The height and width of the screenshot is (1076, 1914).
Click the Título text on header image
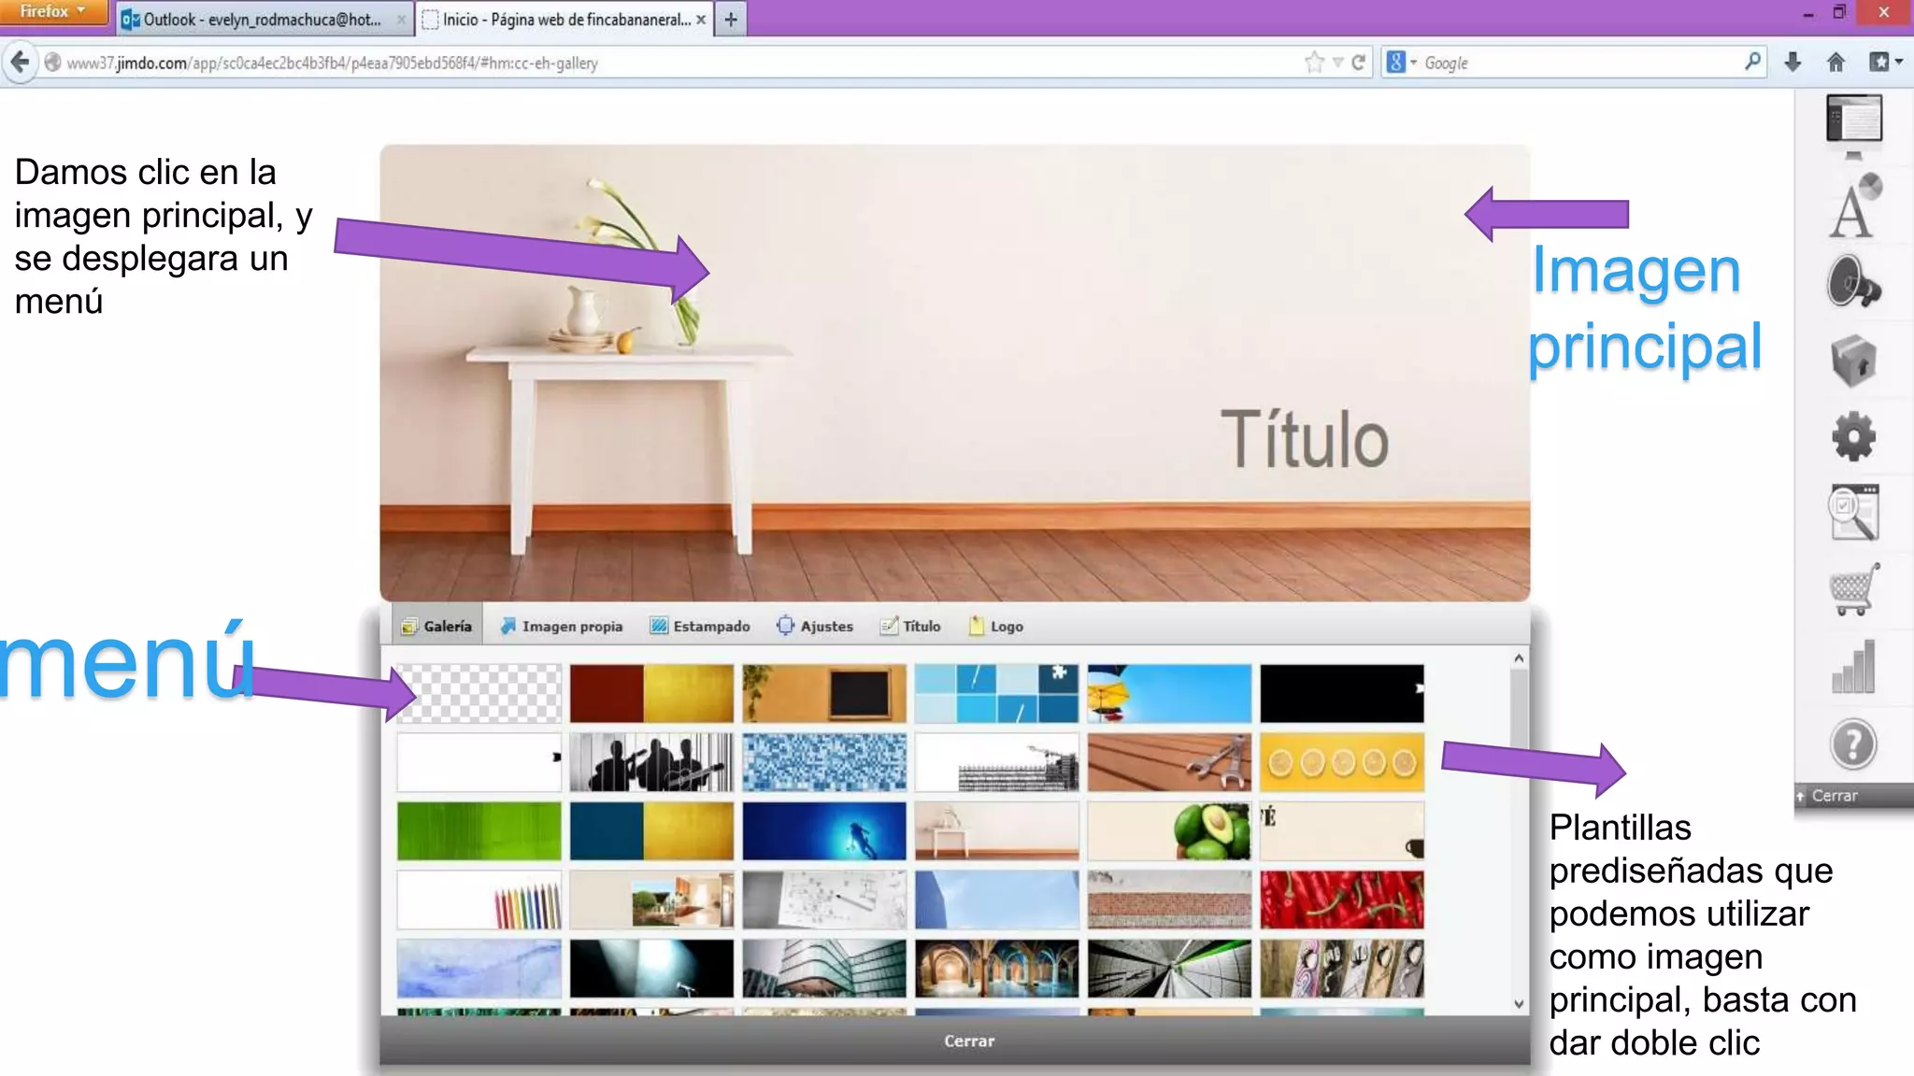(1305, 438)
